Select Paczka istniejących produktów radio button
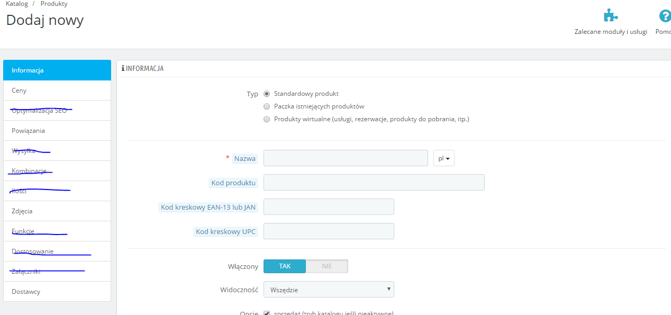671x315 pixels. (267, 106)
